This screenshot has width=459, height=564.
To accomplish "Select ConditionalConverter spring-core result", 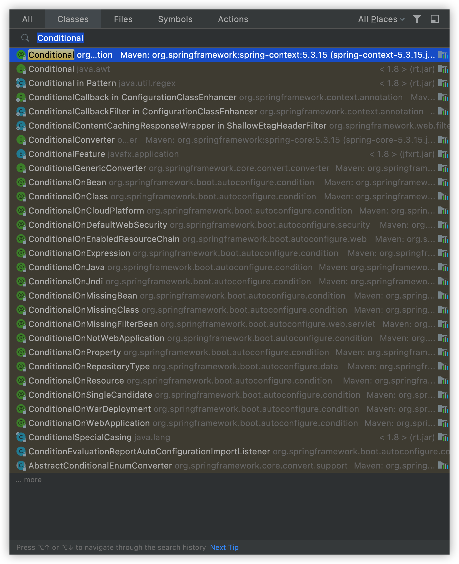I will coord(229,140).
